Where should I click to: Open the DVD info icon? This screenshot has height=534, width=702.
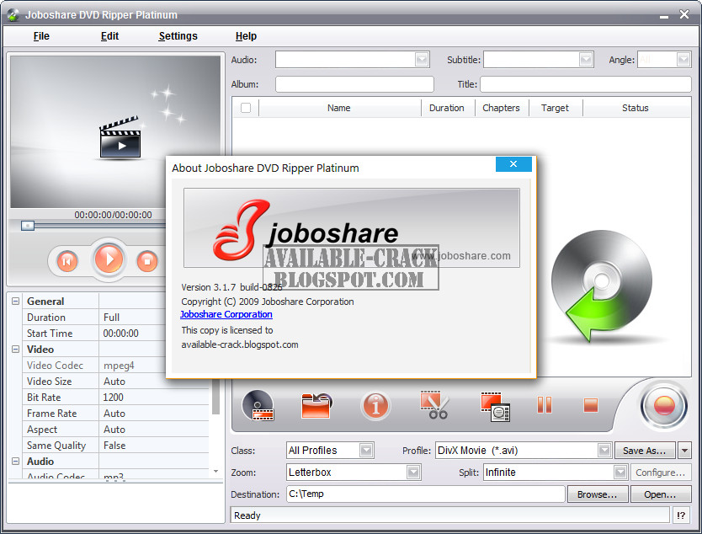click(375, 406)
